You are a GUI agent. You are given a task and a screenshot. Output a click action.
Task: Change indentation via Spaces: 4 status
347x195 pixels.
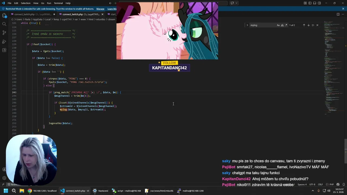(302, 184)
